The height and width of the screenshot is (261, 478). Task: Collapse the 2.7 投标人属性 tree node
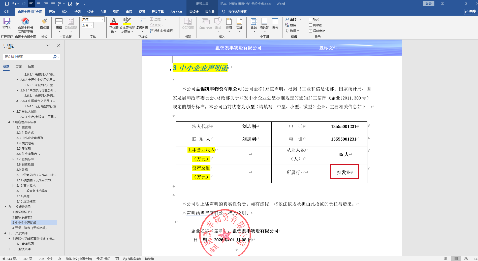(x=13, y=112)
